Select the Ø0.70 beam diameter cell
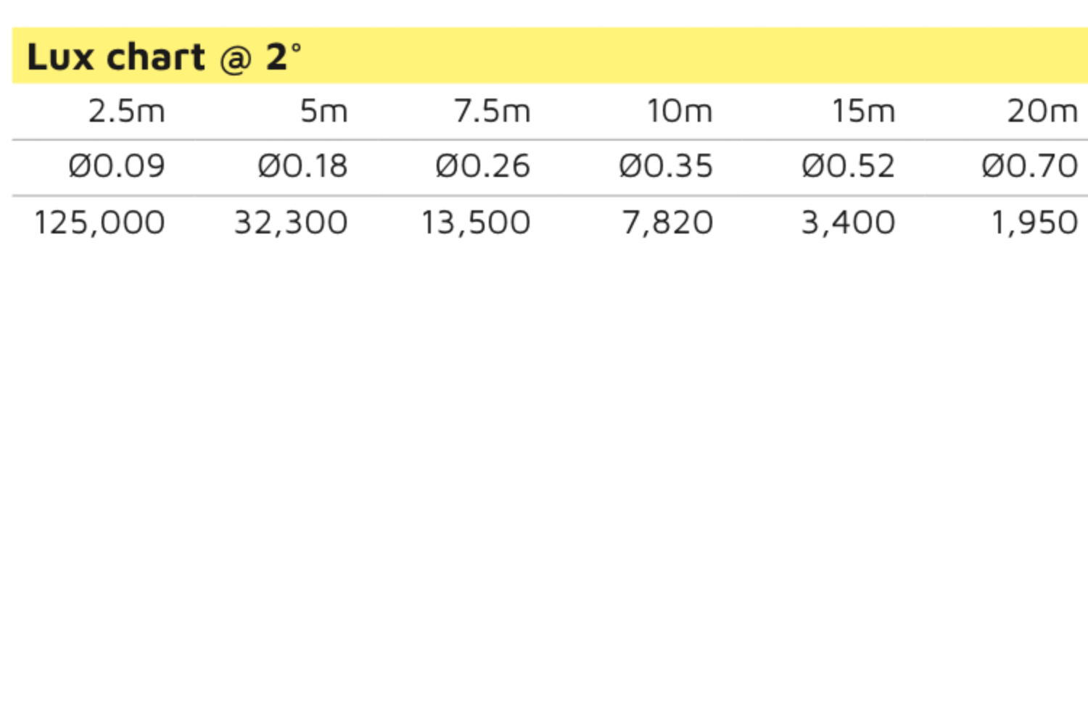Image resolution: width=1088 pixels, height=725 pixels. coord(1029,167)
